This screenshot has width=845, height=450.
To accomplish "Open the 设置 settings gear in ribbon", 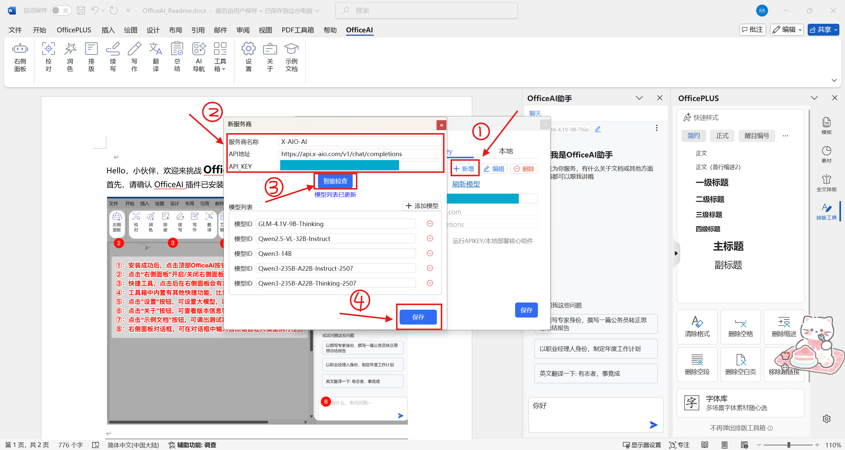I will [x=248, y=56].
